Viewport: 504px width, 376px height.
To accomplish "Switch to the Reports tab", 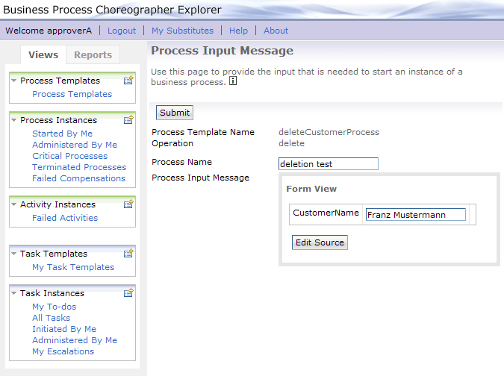I will pyautogui.click(x=93, y=55).
